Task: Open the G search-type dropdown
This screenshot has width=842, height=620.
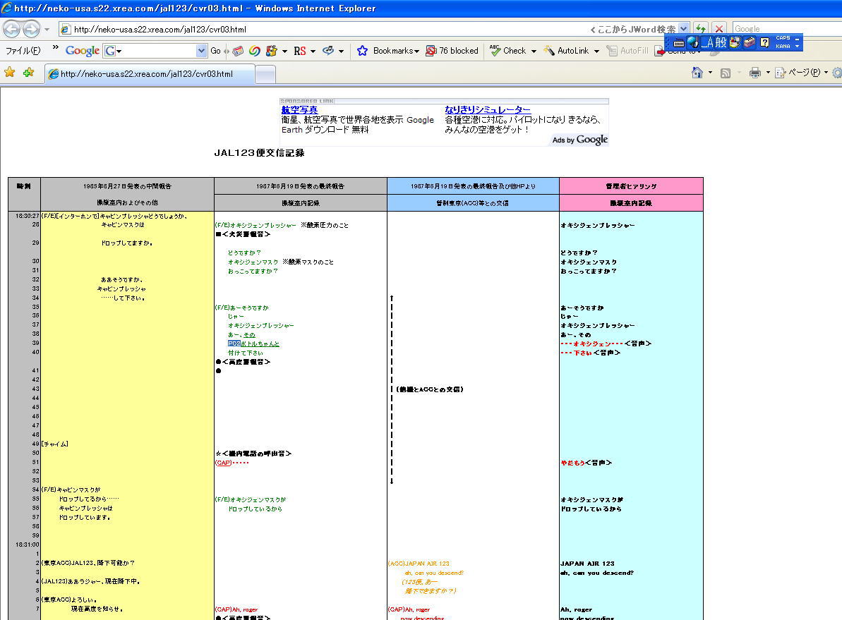Action: 114,51
